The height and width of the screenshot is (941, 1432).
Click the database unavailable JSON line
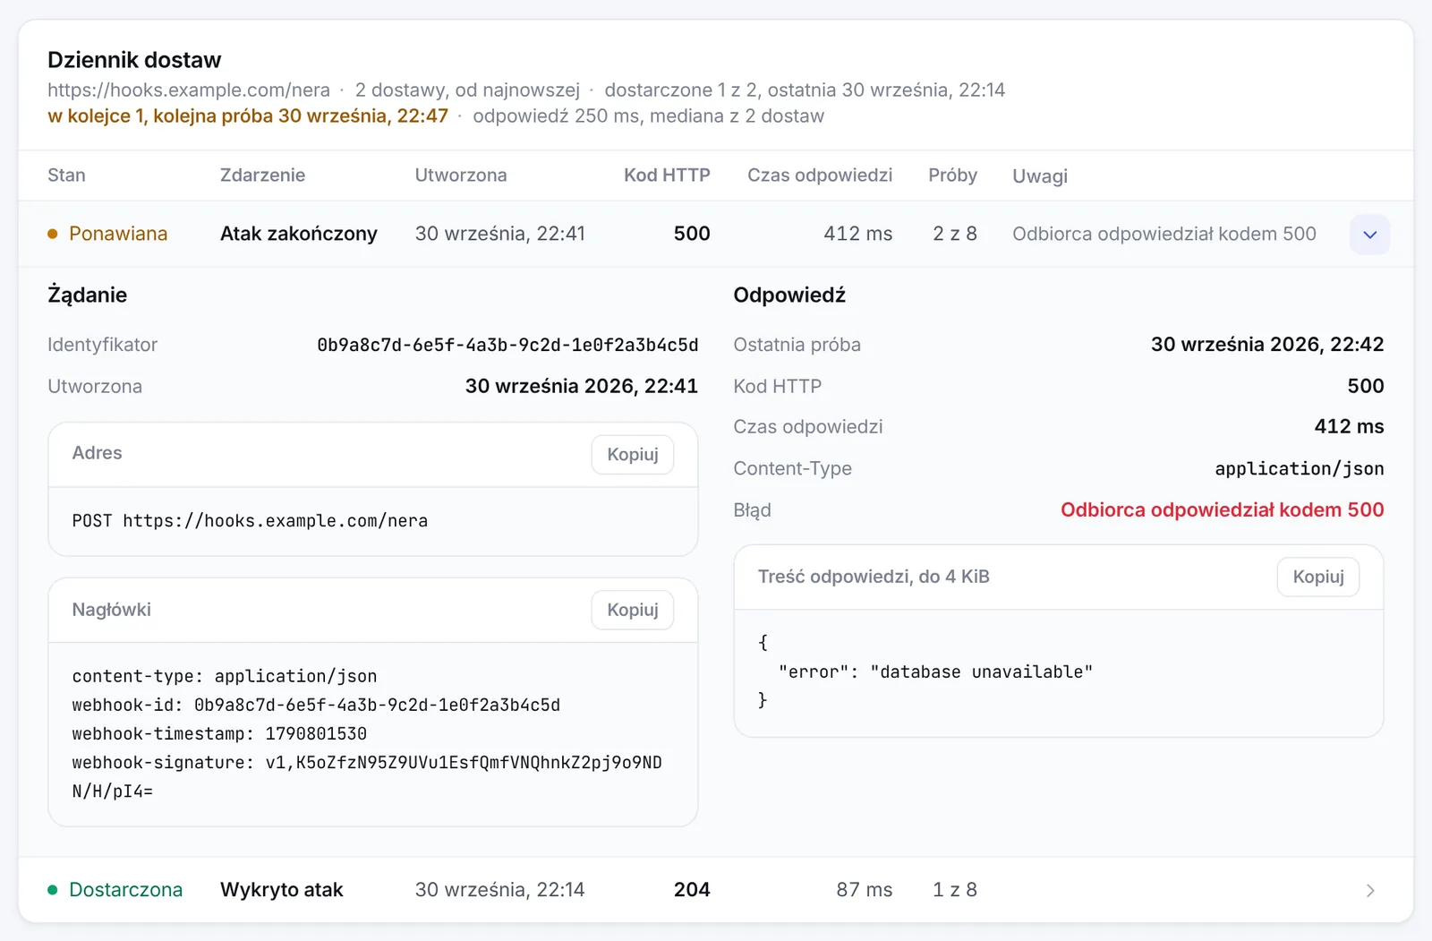(x=935, y=672)
